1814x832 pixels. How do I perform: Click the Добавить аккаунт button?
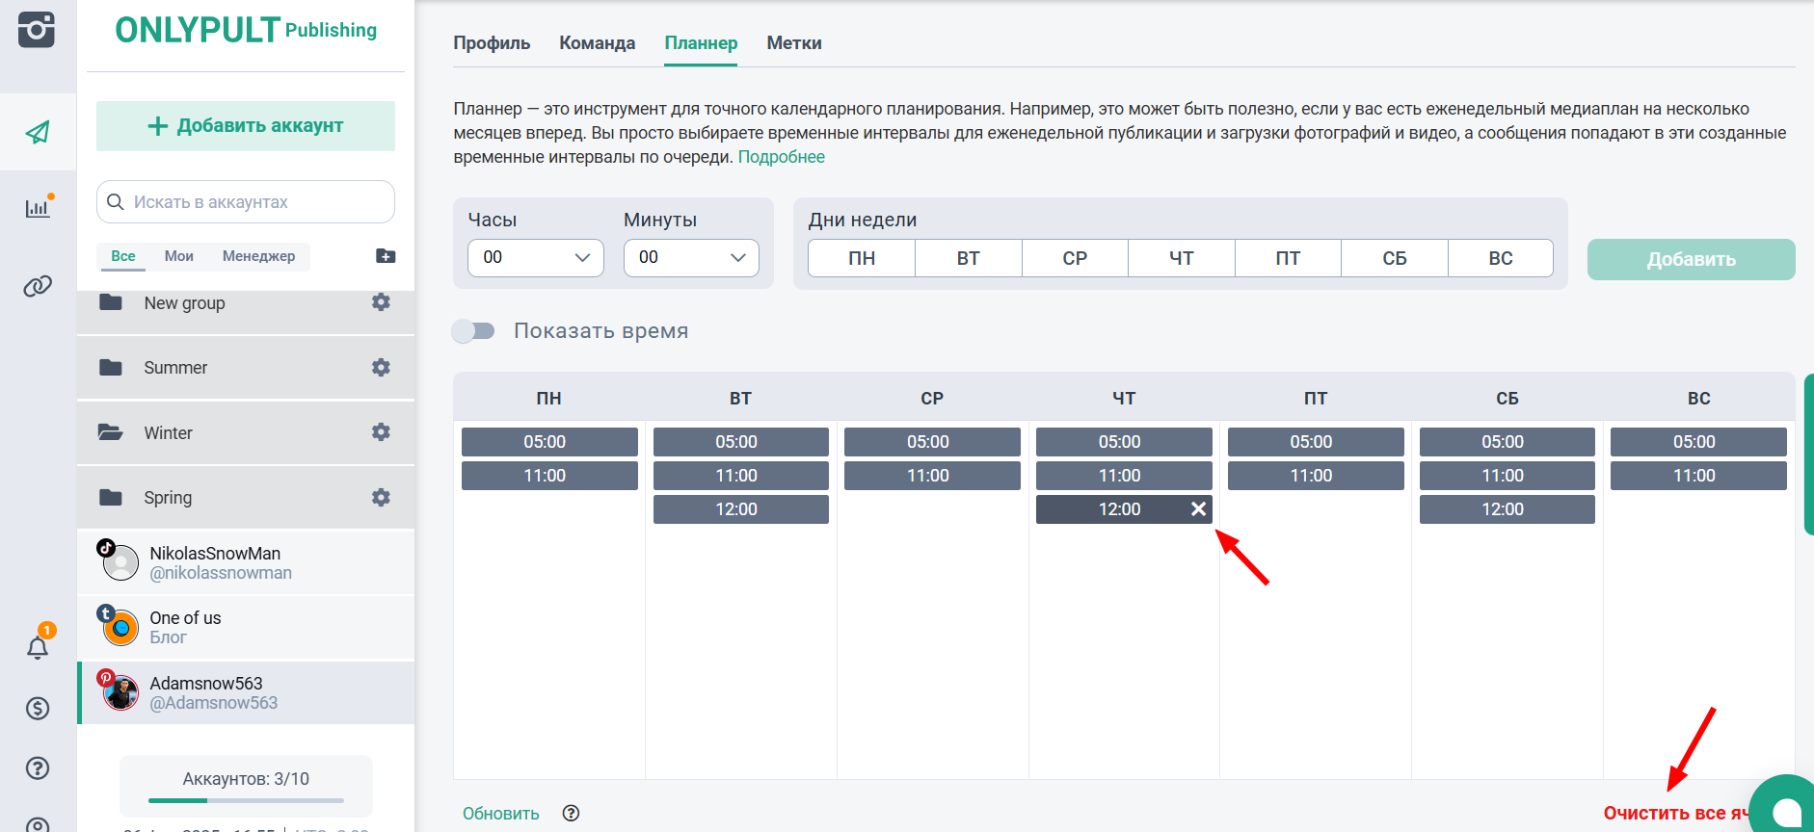click(x=246, y=126)
